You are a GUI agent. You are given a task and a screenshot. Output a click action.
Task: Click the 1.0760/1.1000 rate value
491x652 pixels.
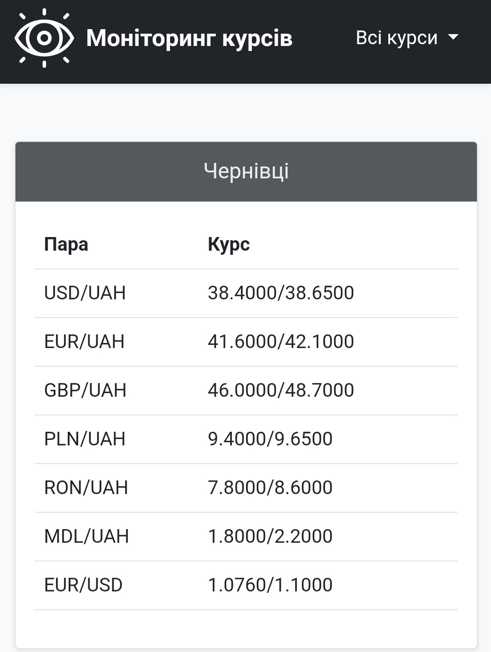coord(270,585)
